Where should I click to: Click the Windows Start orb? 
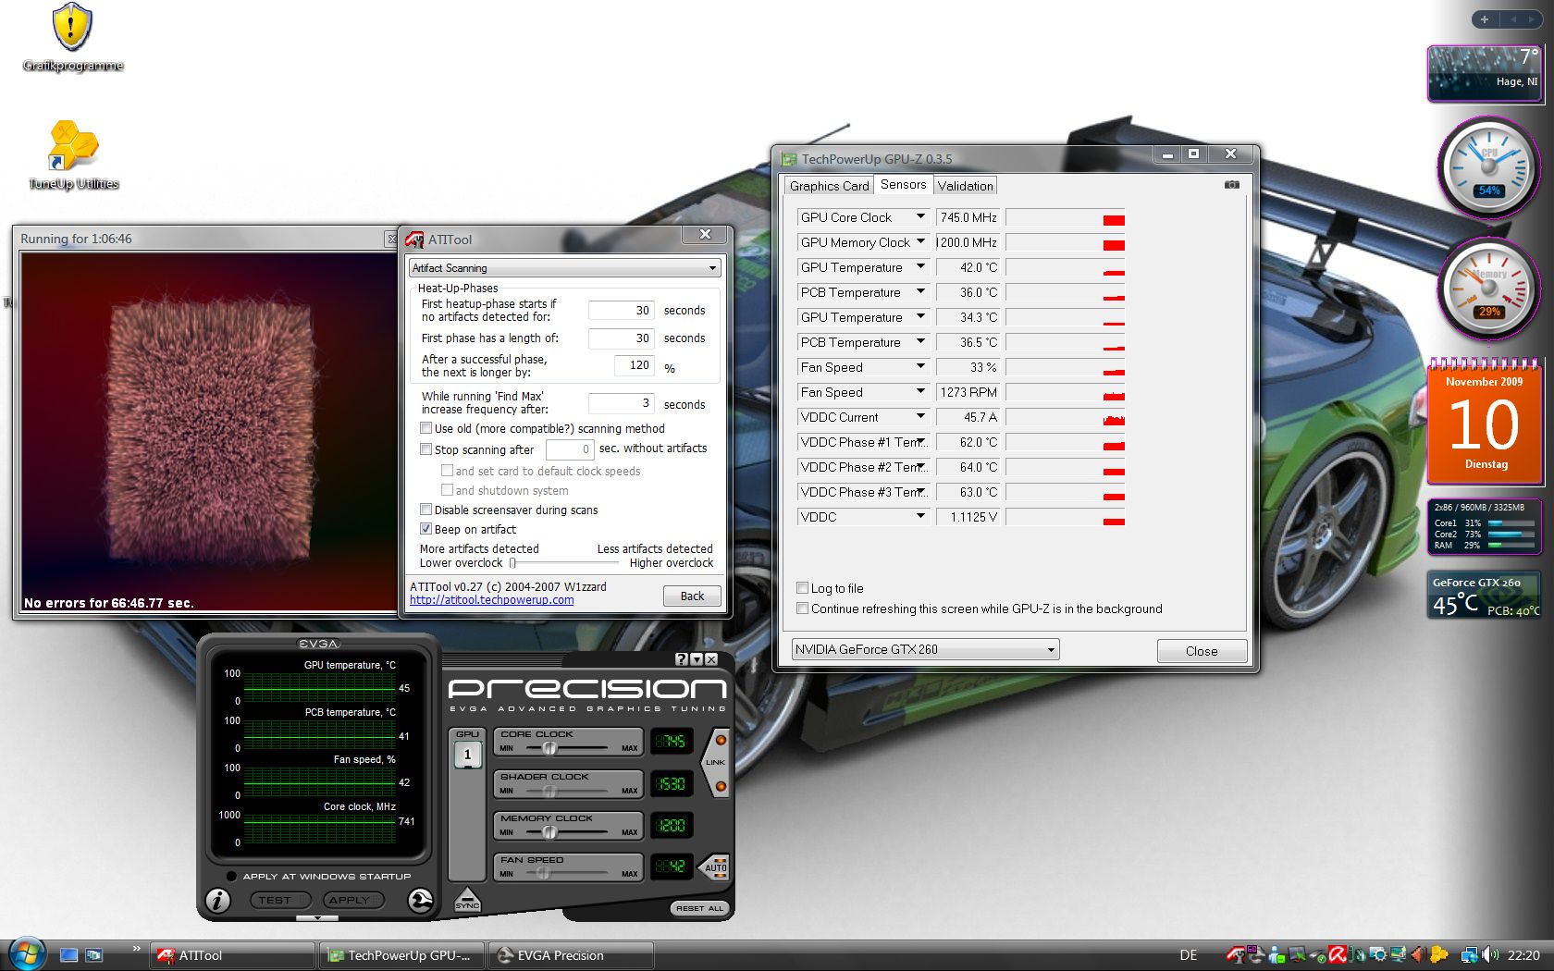[26, 953]
